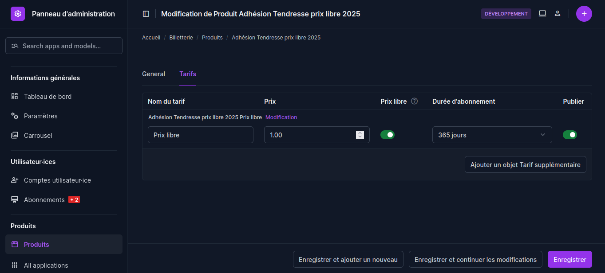The width and height of the screenshot is (605, 273).
Task: Toggle the sidebar collapse icon
Action: coord(146,14)
